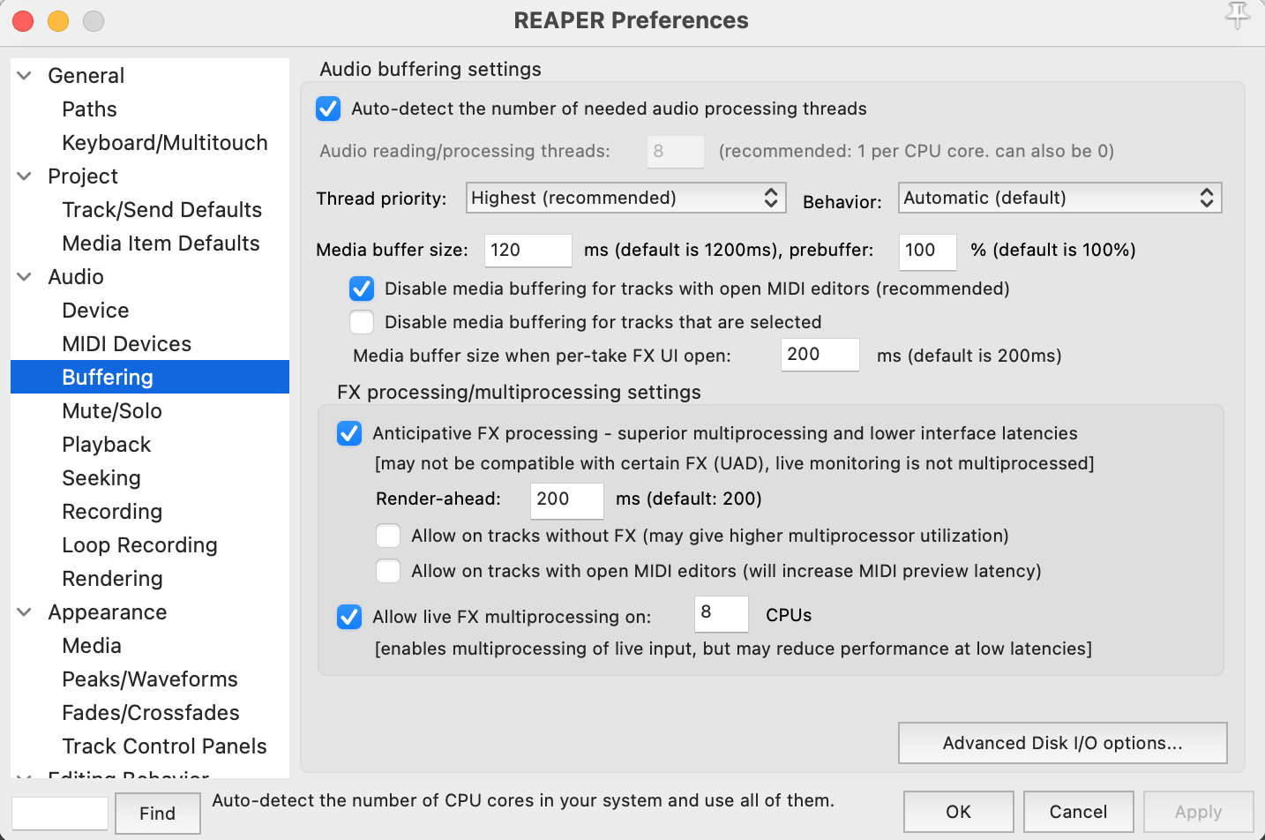
Task: Open the Track Control Panels page
Action: pyautogui.click(x=164, y=746)
